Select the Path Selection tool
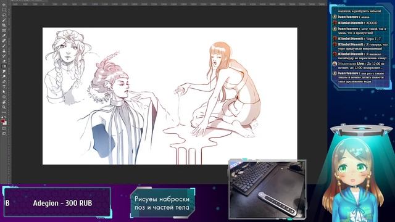The height and width of the screenshot is (222, 395). [4, 92]
